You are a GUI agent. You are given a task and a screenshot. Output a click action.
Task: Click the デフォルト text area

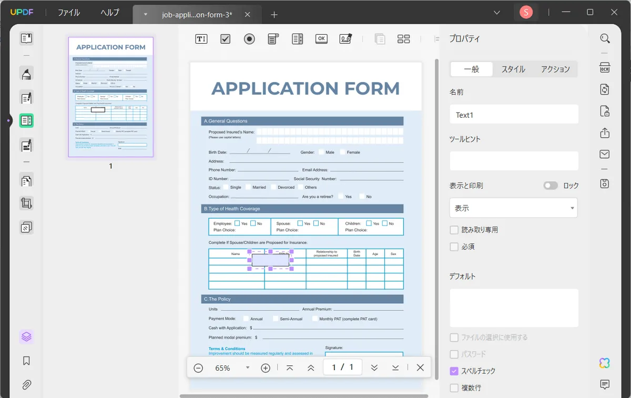[514, 308]
